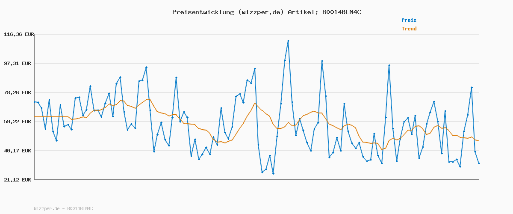The height and width of the screenshot is (214, 513).
Task: Click the "Preis" legend label
Action: 409,20
